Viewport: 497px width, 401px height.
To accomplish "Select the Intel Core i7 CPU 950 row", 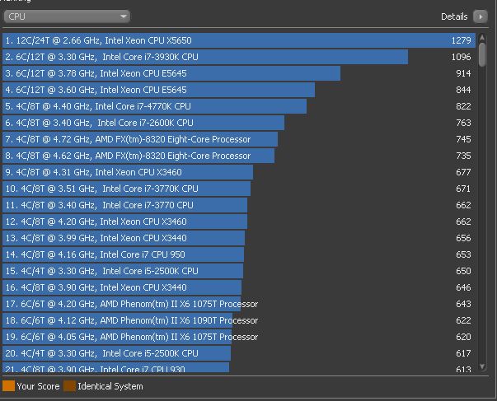I will pyautogui.click(x=239, y=254).
